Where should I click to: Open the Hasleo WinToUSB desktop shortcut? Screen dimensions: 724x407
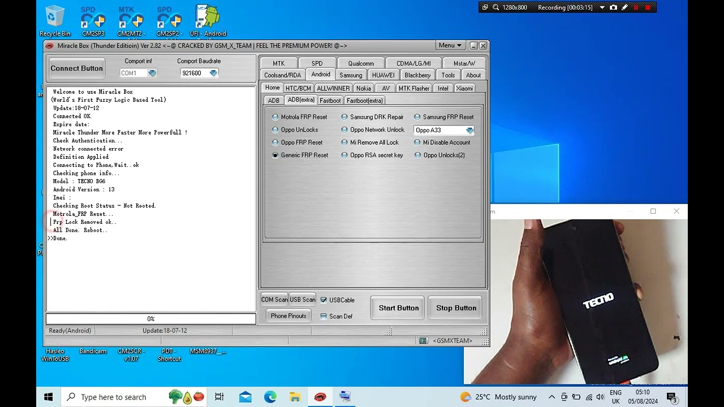click(x=55, y=354)
